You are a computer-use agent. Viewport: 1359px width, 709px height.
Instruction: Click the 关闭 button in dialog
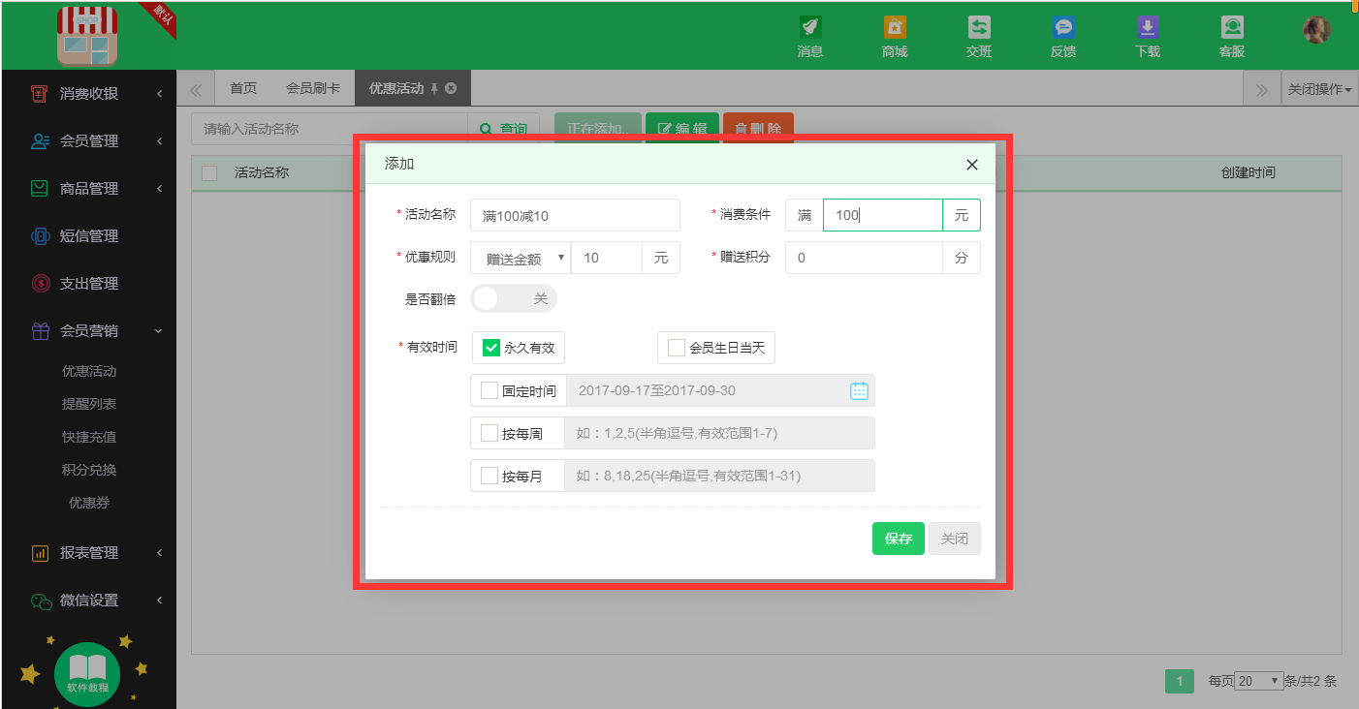pyautogui.click(x=955, y=539)
